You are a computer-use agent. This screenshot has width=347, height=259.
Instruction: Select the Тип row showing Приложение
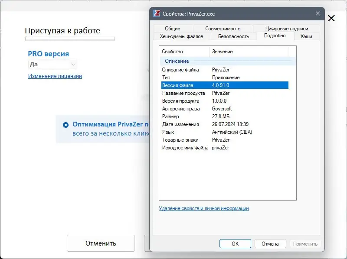(225, 78)
